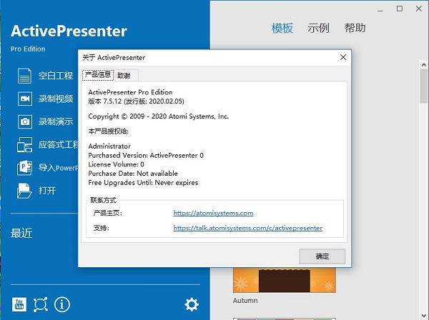Open the talk.atomisystems.com support link
Viewport: 429px width, 320px height.
pyautogui.click(x=248, y=228)
